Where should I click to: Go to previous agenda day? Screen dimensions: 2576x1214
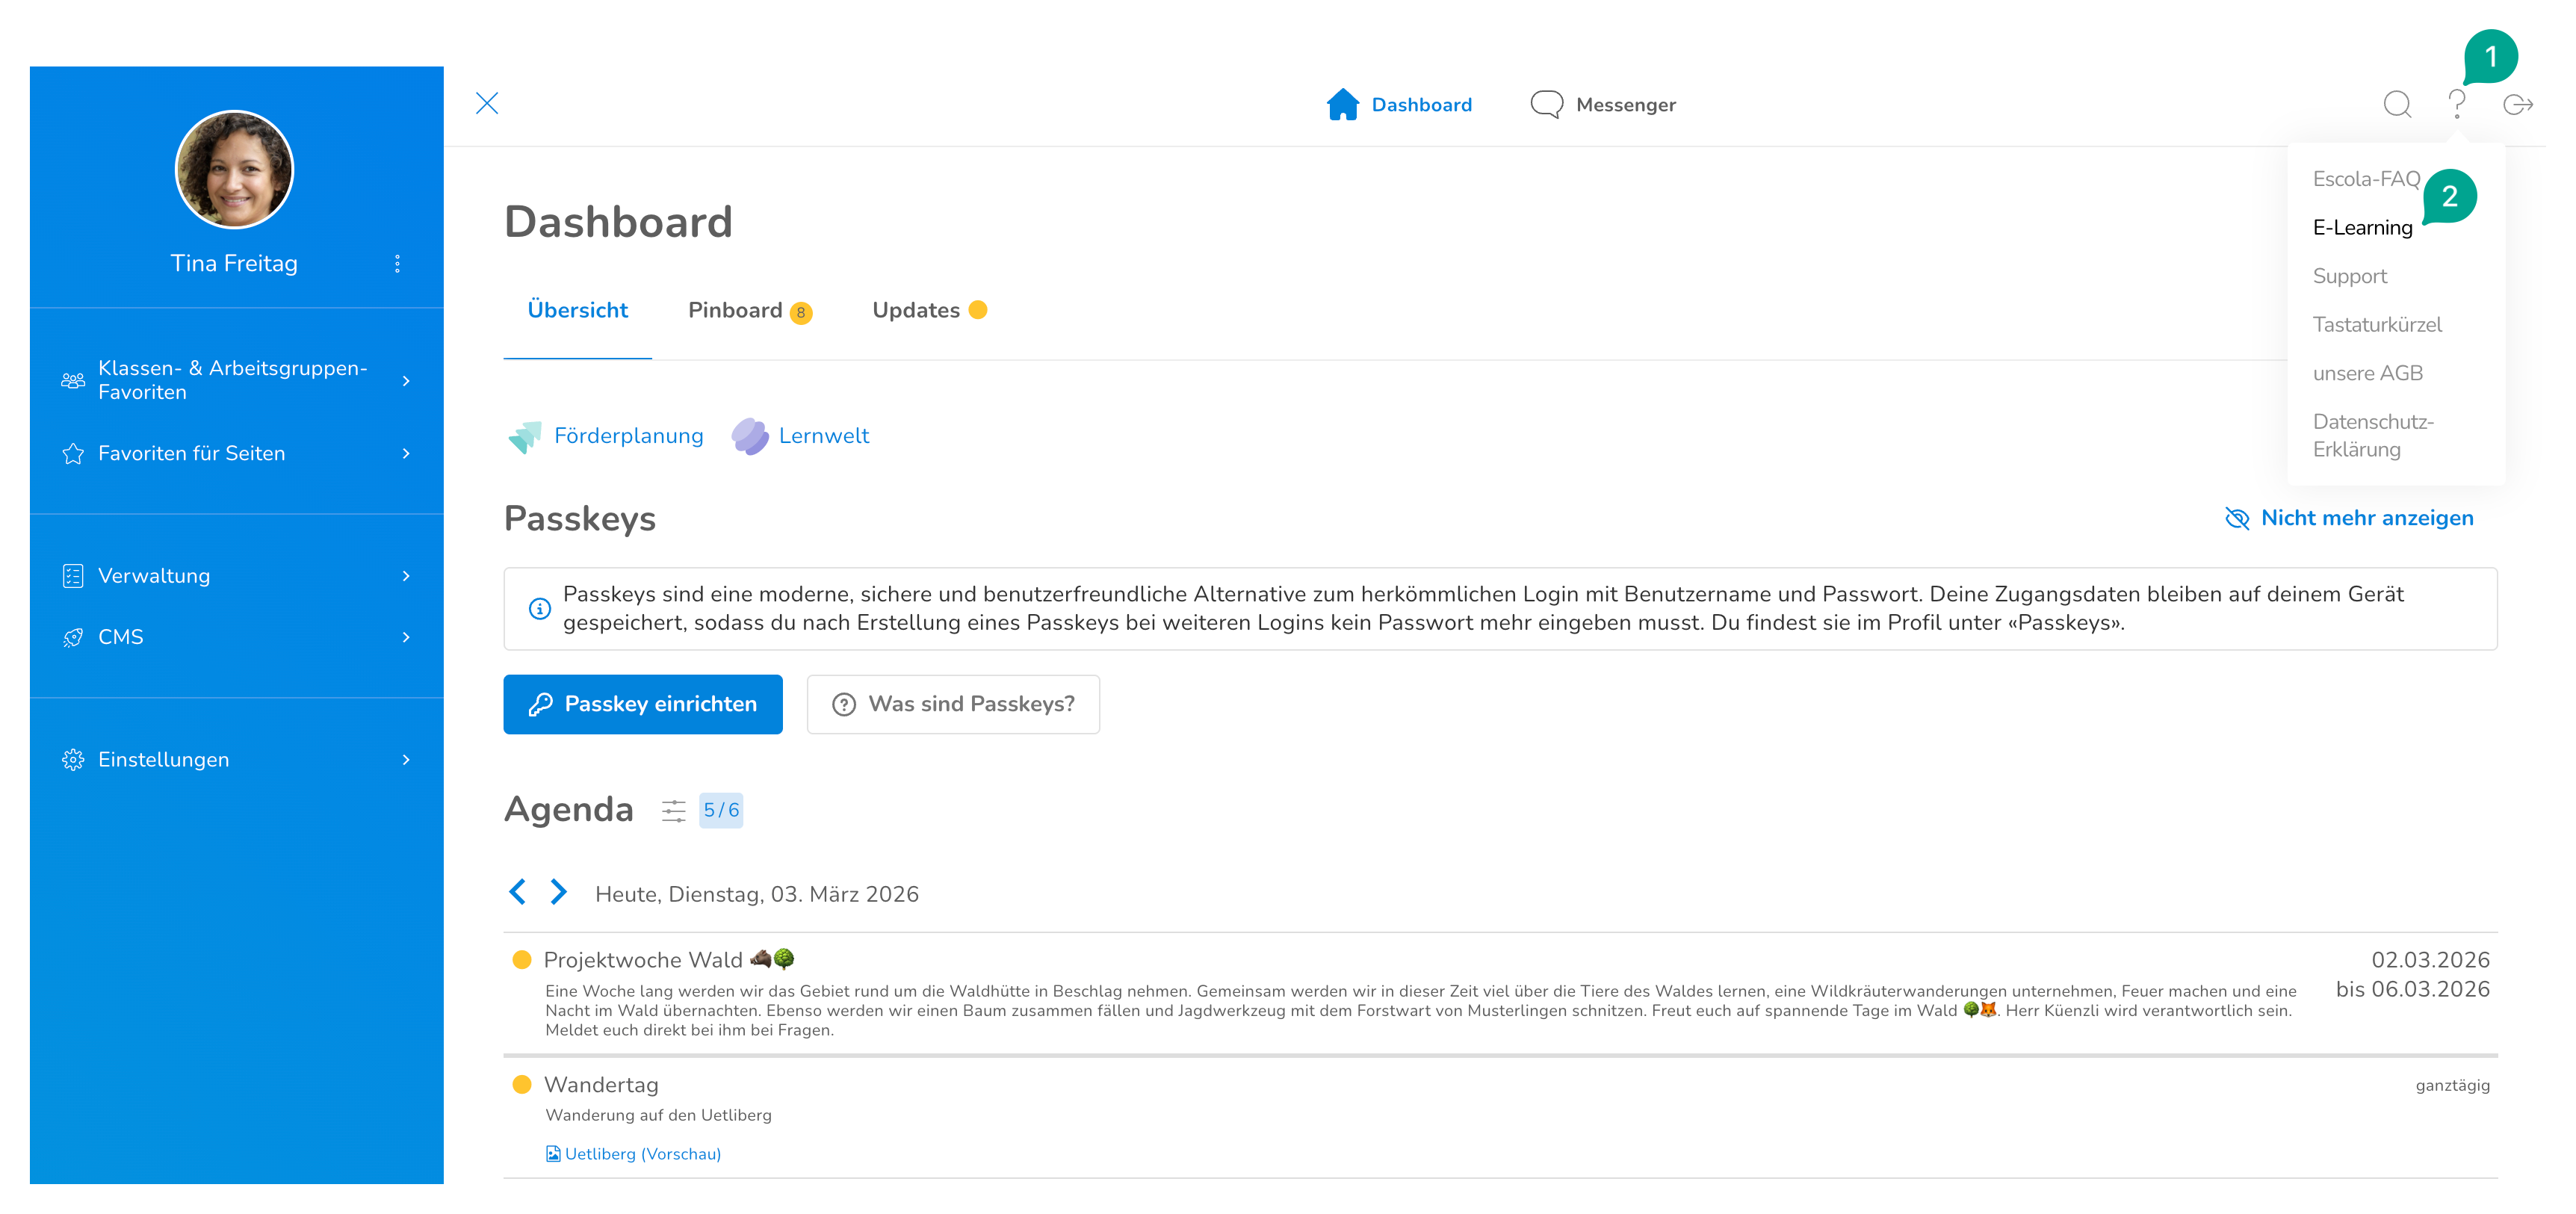pyautogui.click(x=517, y=892)
